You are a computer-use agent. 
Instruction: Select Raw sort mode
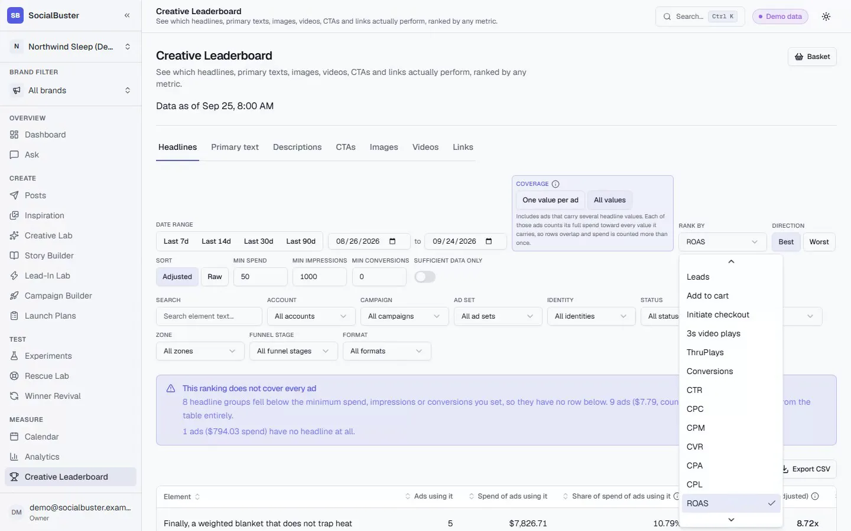click(215, 277)
